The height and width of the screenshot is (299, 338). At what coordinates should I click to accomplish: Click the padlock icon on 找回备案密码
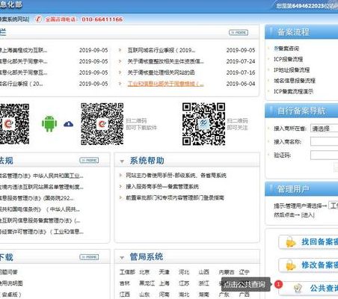click(x=290, y=241)
